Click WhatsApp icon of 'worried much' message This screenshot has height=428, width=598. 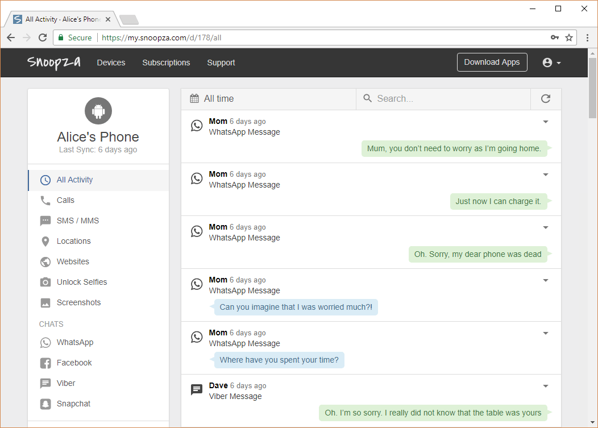197,284
